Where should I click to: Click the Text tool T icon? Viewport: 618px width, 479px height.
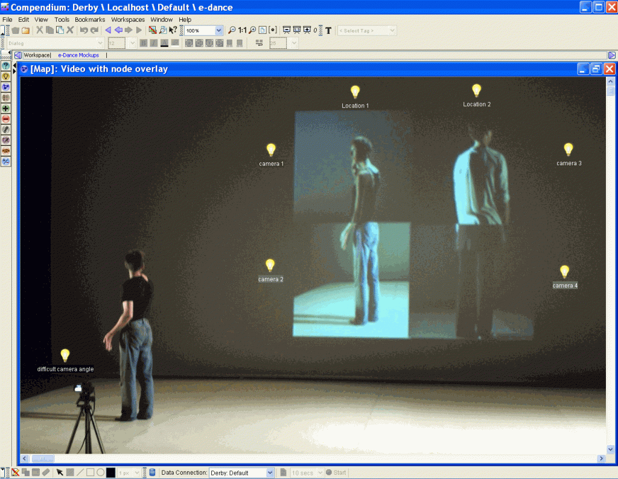click(328, 30)
